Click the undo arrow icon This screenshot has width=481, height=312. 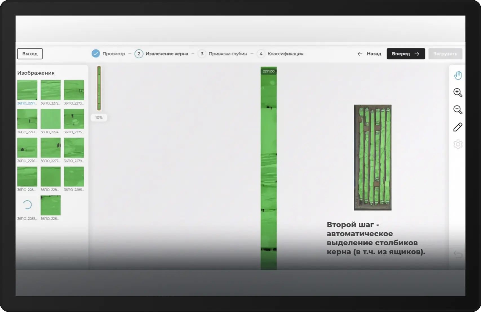pyautogui.click(x=458, y=255)
